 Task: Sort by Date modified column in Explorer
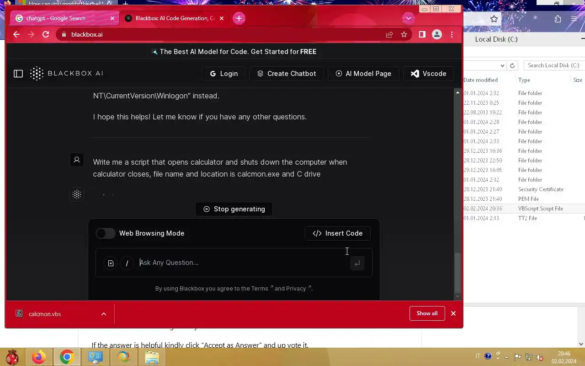pos(481,80)
